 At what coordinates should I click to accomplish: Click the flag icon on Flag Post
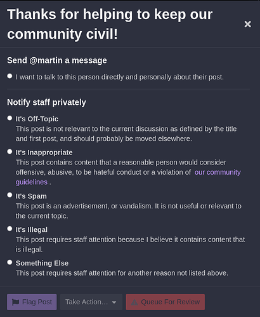[16, 302]
